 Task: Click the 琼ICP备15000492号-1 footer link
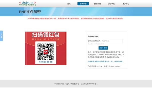89,84
